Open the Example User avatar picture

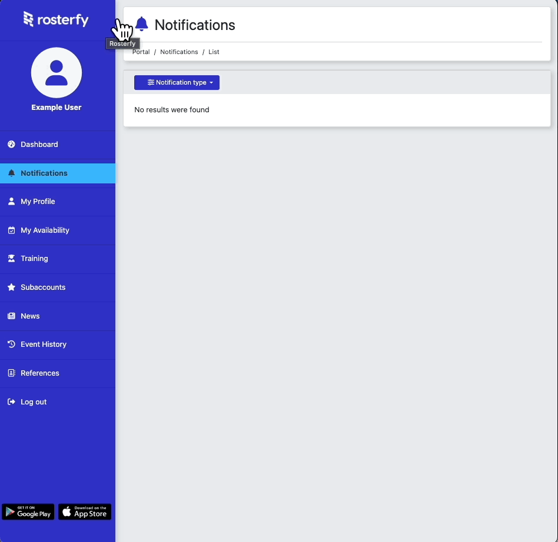[x=57, y=72]
